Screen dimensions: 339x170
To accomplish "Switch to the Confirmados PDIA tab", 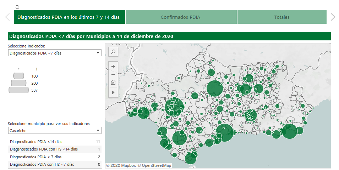I will tap(181, 17).
